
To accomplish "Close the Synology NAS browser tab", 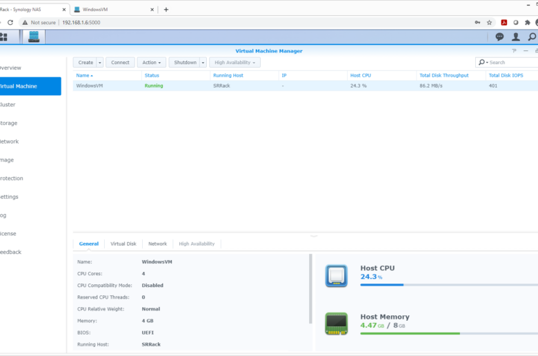I will pyautogui.click(x=64, y=10).
